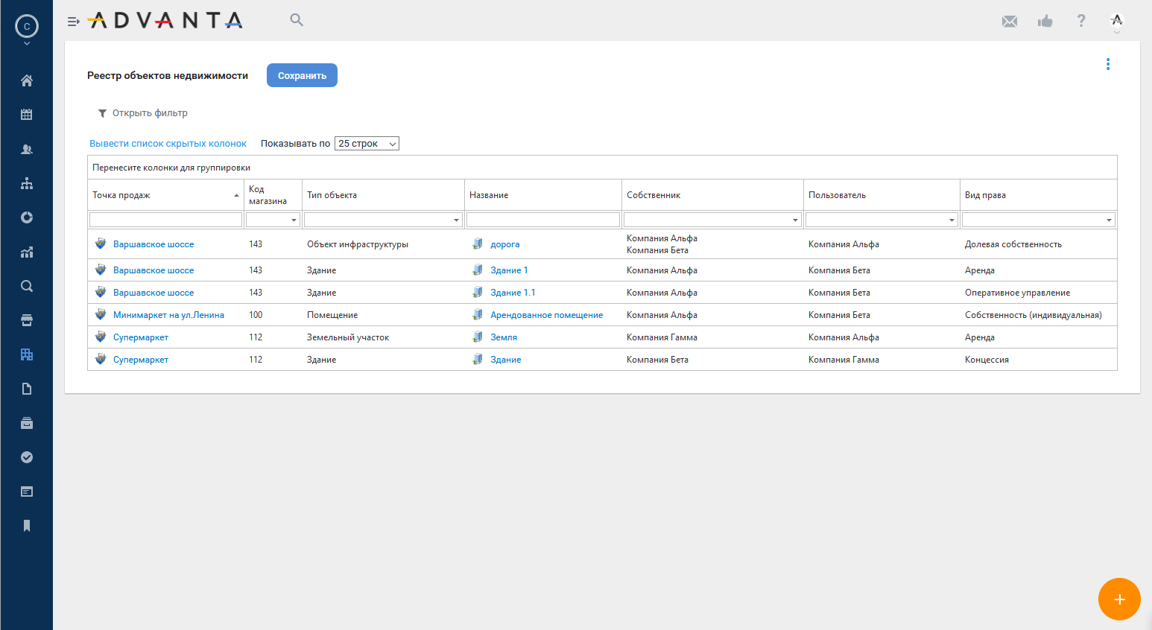Open the Земля link
1152x630 pixels.
pos(504,337)
